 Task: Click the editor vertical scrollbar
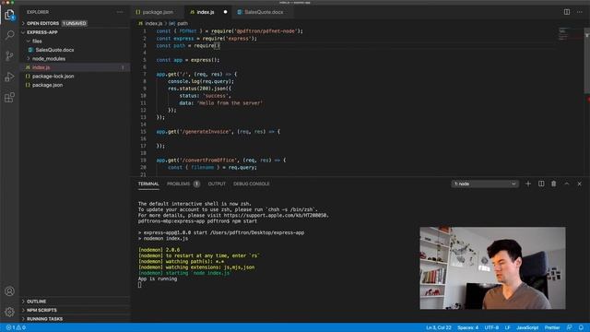[586, 62]
